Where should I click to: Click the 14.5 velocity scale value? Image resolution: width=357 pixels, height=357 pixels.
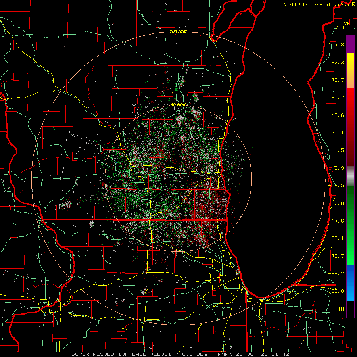[338, 150]
